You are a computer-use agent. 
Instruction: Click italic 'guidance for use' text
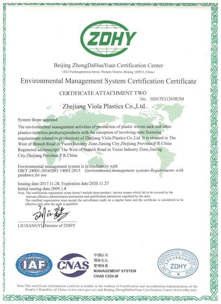pos(32,175)
